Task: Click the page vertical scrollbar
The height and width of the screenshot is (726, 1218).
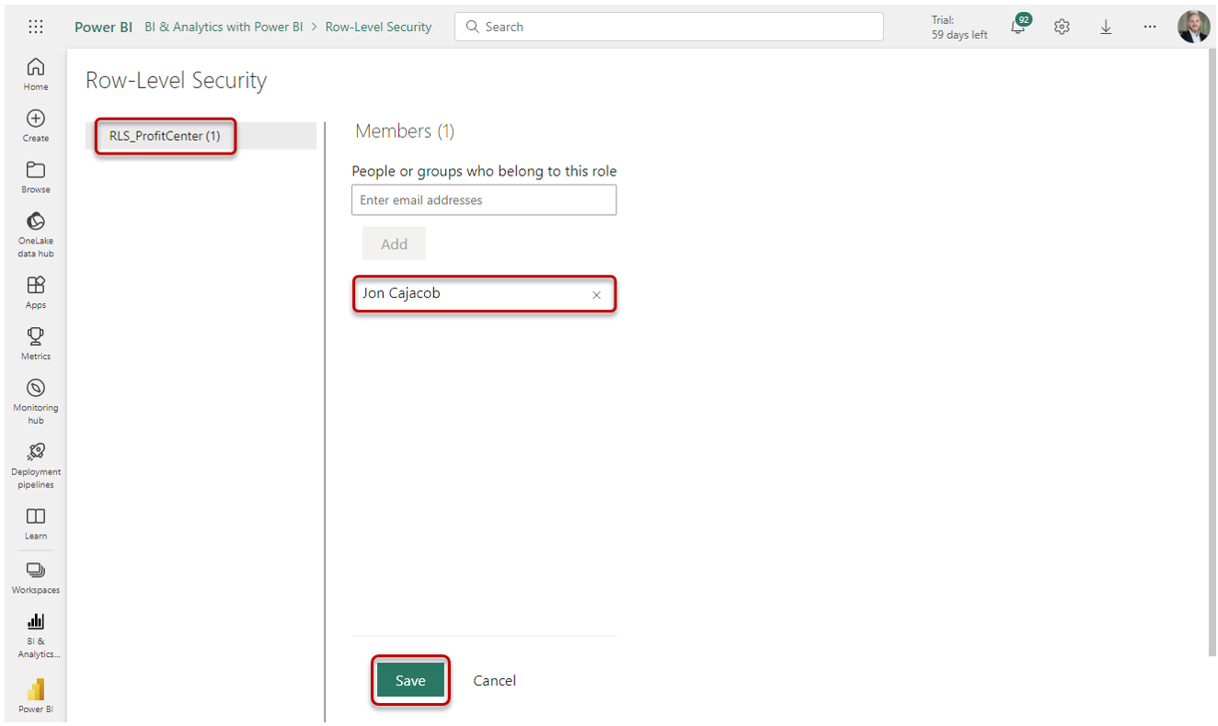Action: click(x=1212, y=352)
